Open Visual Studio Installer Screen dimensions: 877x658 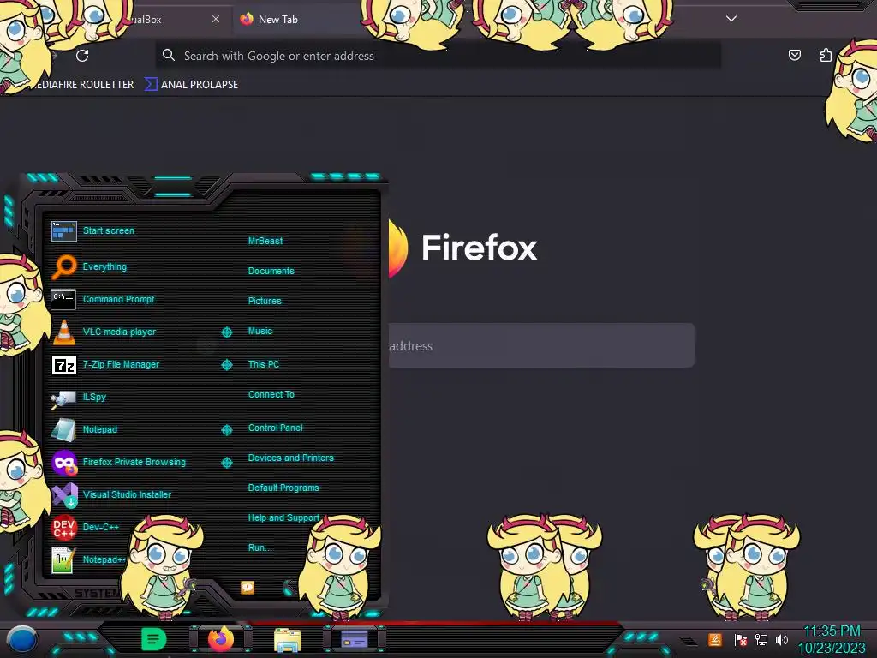click(x=110, y=494)
